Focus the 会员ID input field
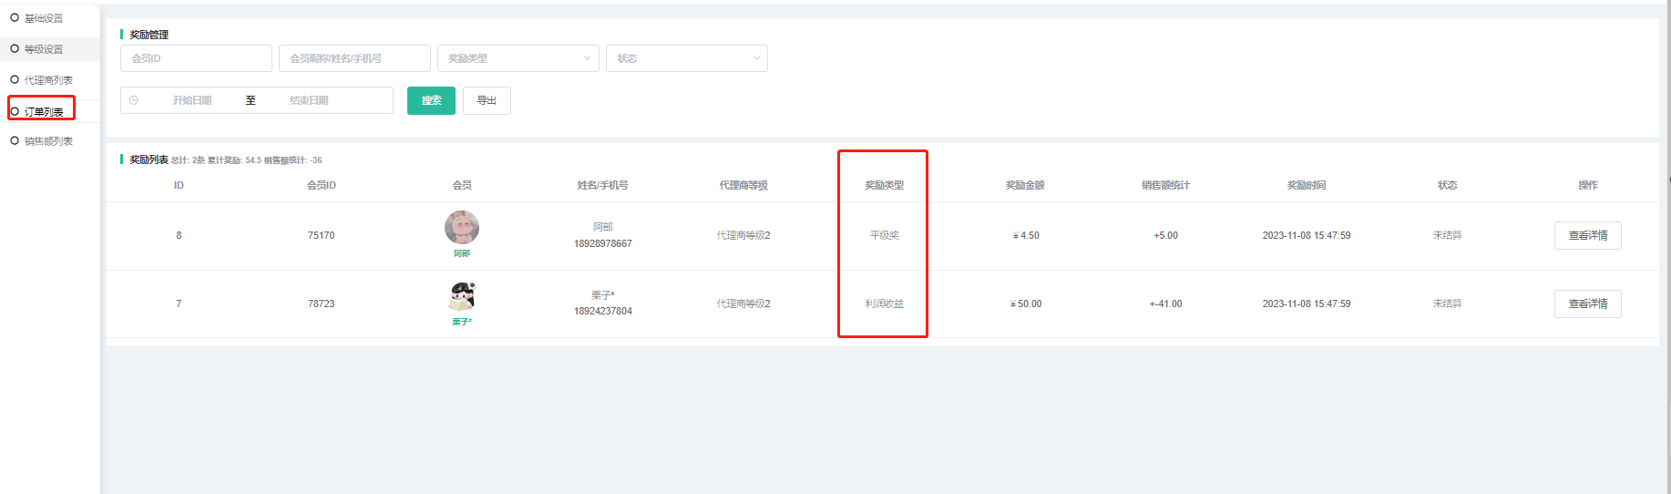 point(196,58)
